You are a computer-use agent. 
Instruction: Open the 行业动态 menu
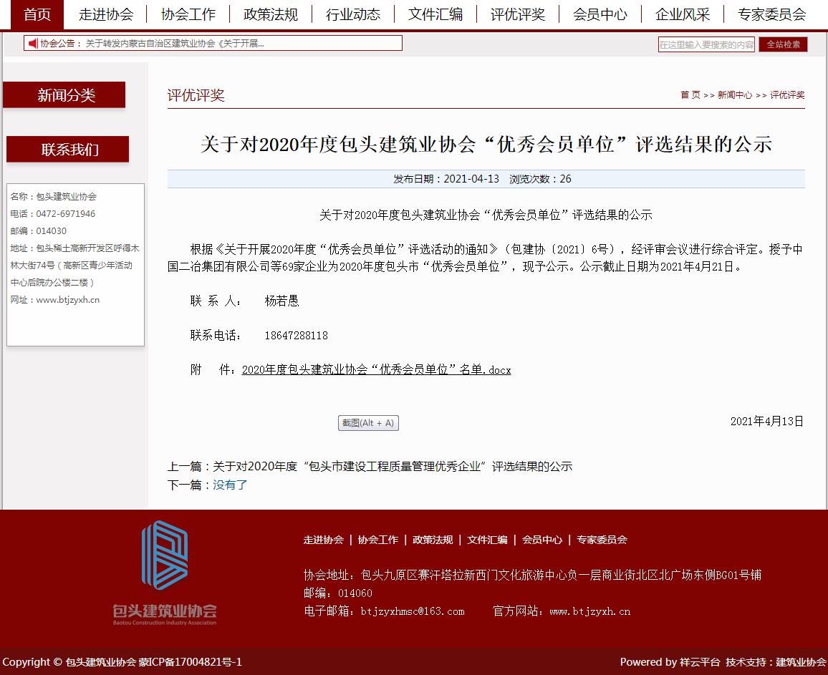click(353, 14)
